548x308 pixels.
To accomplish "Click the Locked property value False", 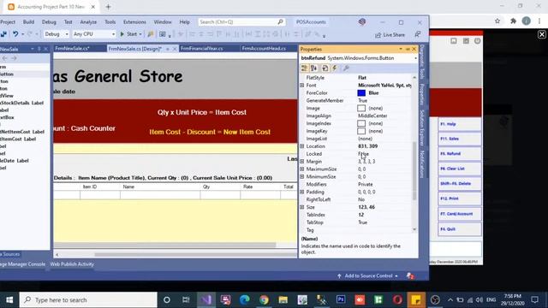I will click(363, 154).
